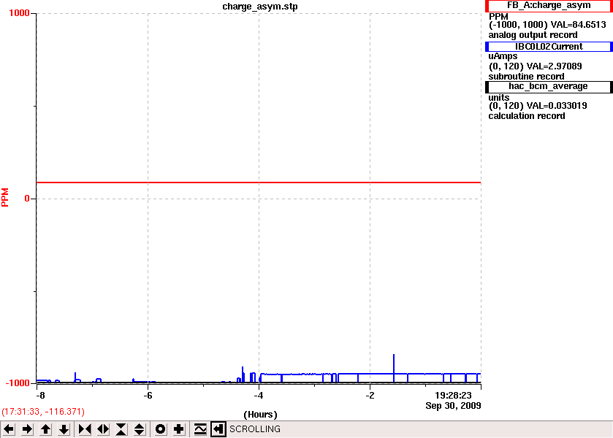Click the 'subroutine record' description
Image resolution: width=613 pixels, height=438 pixels.
click(x=526, y=77)
